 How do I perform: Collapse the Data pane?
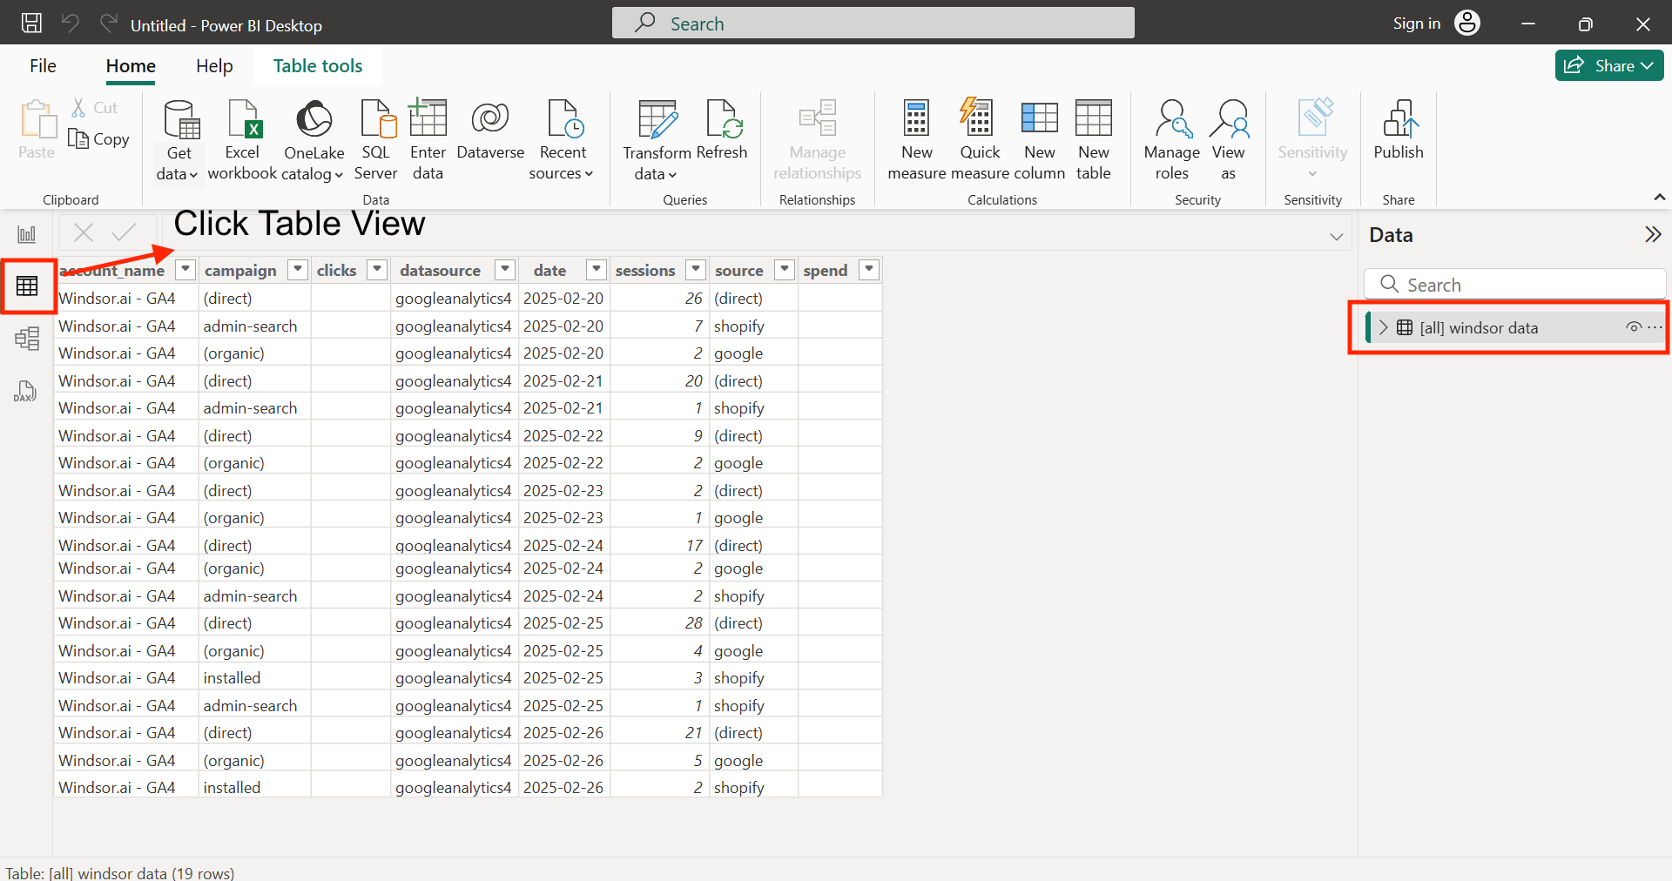[1653, 234]
